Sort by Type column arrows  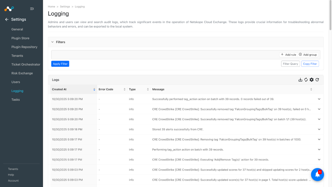148,89
